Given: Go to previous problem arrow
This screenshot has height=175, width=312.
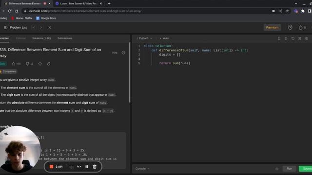Looking at the screenshot, I should point(34,28).
